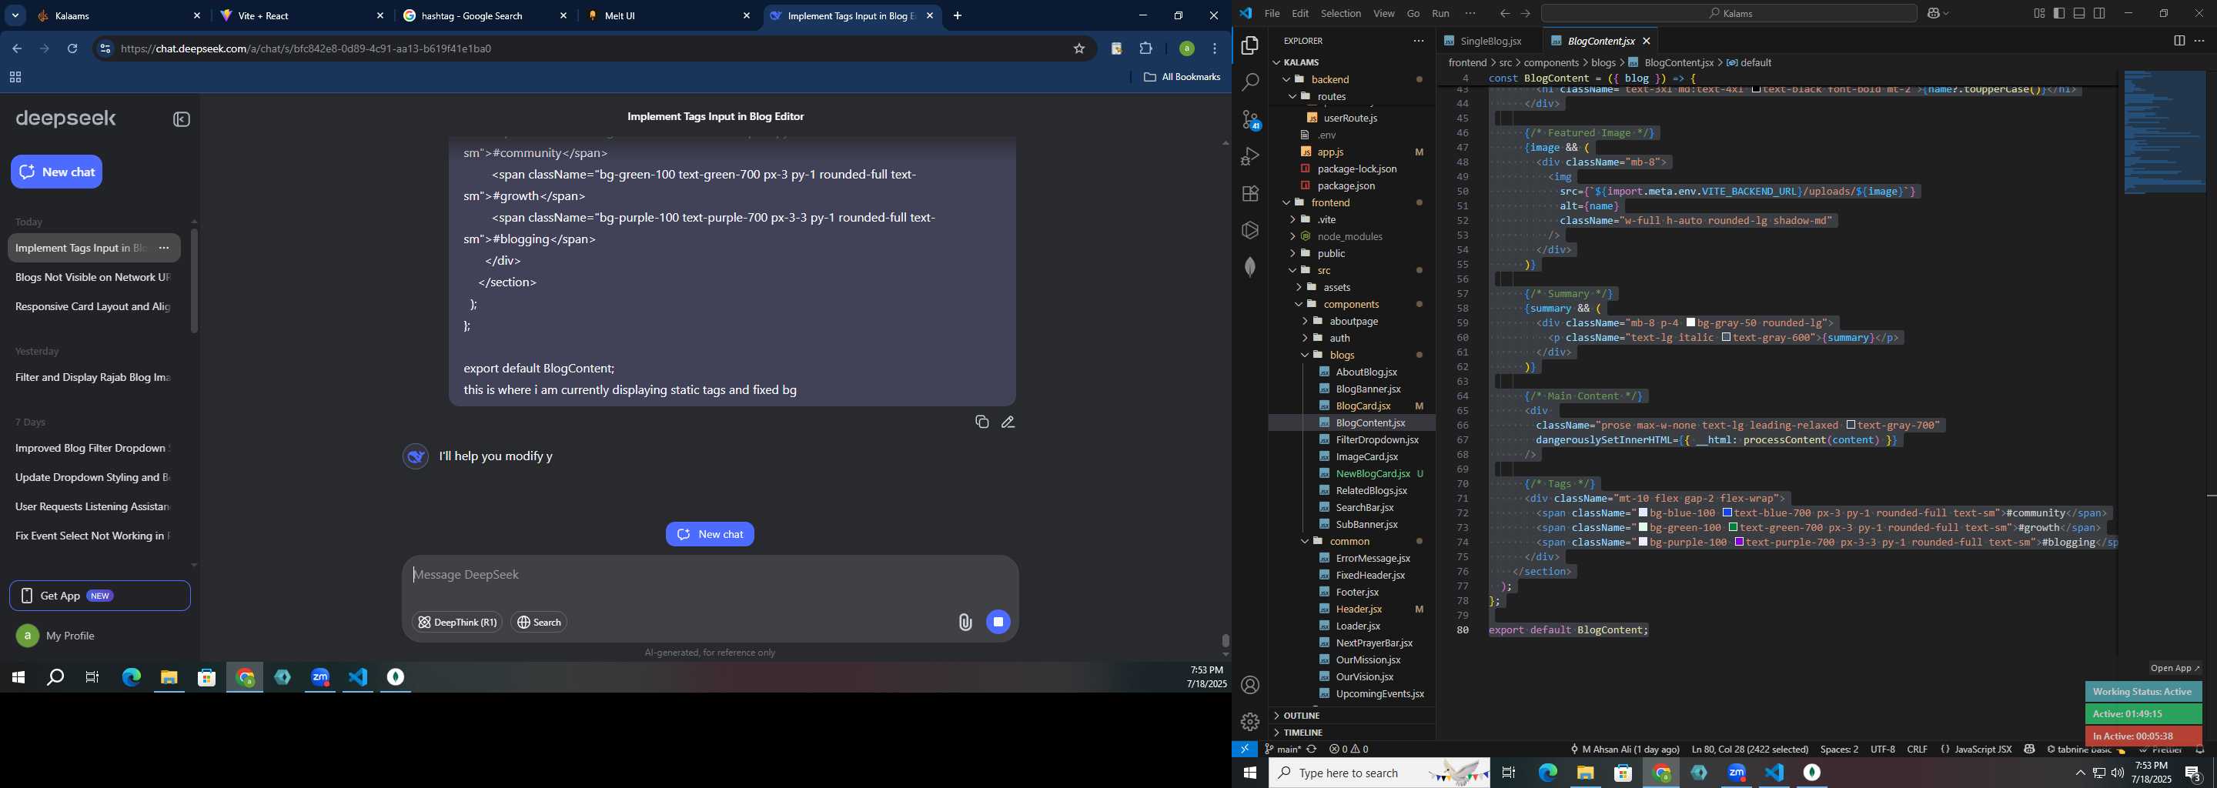Toggle VS Code bottom panel
Viewport: 2217px width, 788px height.
[x=2079, y=14]
